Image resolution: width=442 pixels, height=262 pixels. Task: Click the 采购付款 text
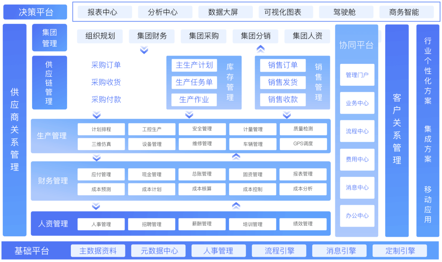click(106, 100)
